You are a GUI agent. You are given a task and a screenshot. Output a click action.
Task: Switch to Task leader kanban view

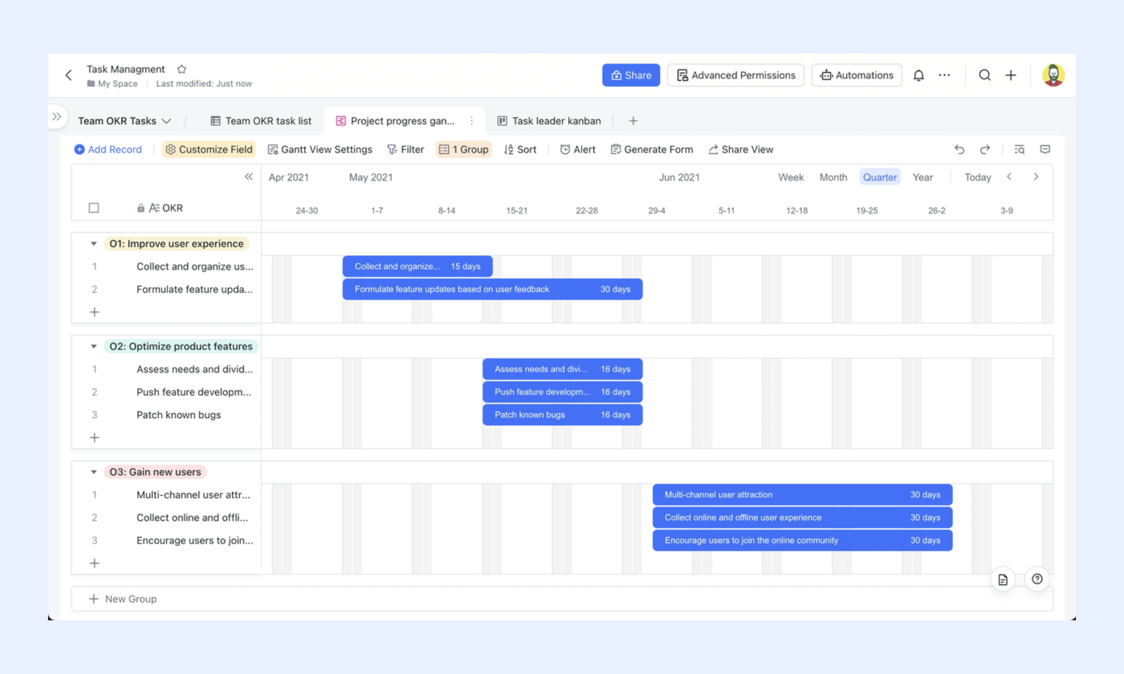[549, 121]
